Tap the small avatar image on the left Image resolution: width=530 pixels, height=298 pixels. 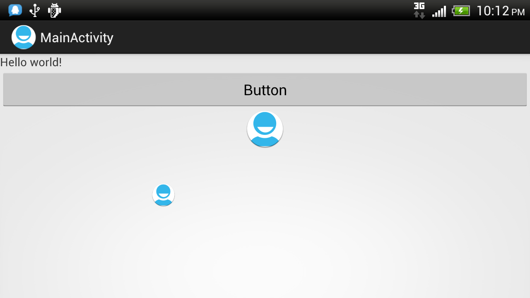(164, 195)
